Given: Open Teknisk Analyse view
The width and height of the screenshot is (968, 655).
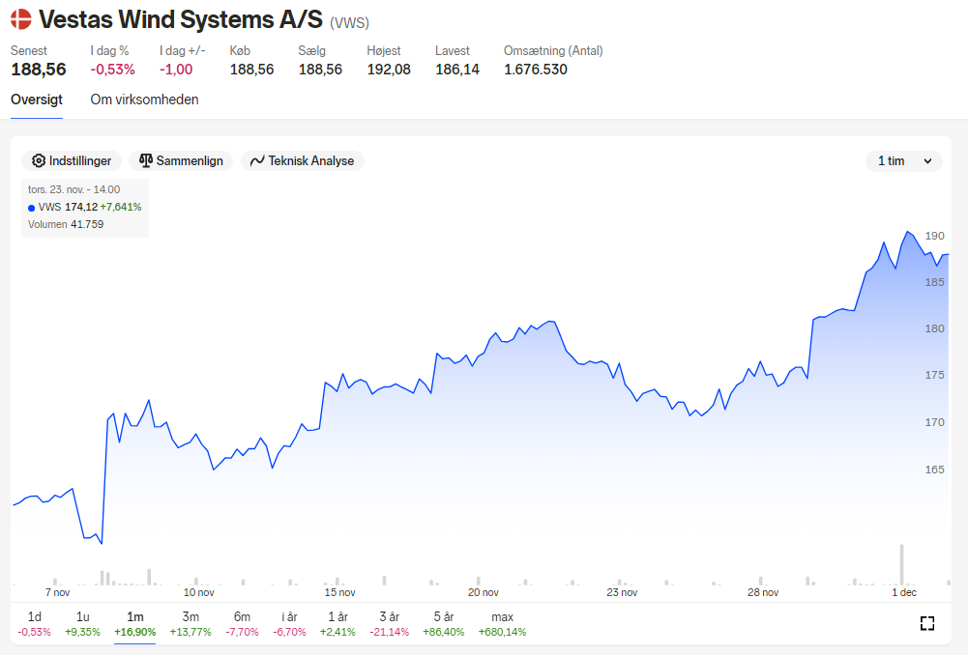Looking at the screenshot, I should pos(303,161).
